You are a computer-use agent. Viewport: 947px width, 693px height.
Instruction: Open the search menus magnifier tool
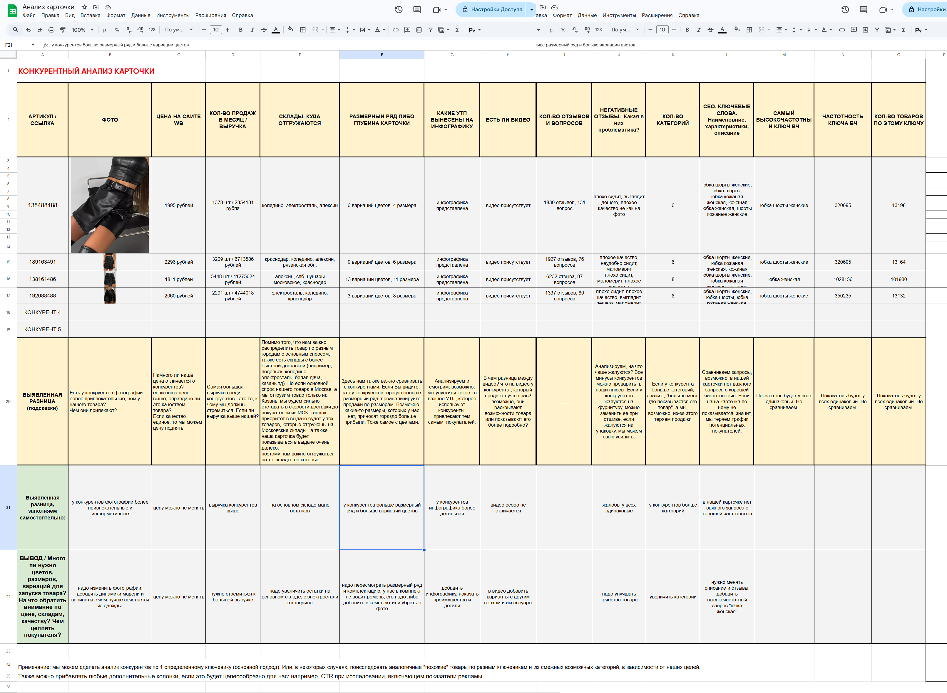coord(16,30)
